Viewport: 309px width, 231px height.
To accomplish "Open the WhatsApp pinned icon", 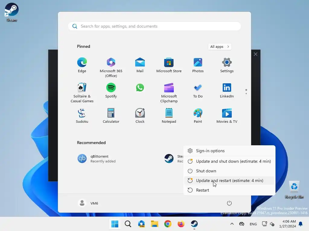I will [140, 88].
